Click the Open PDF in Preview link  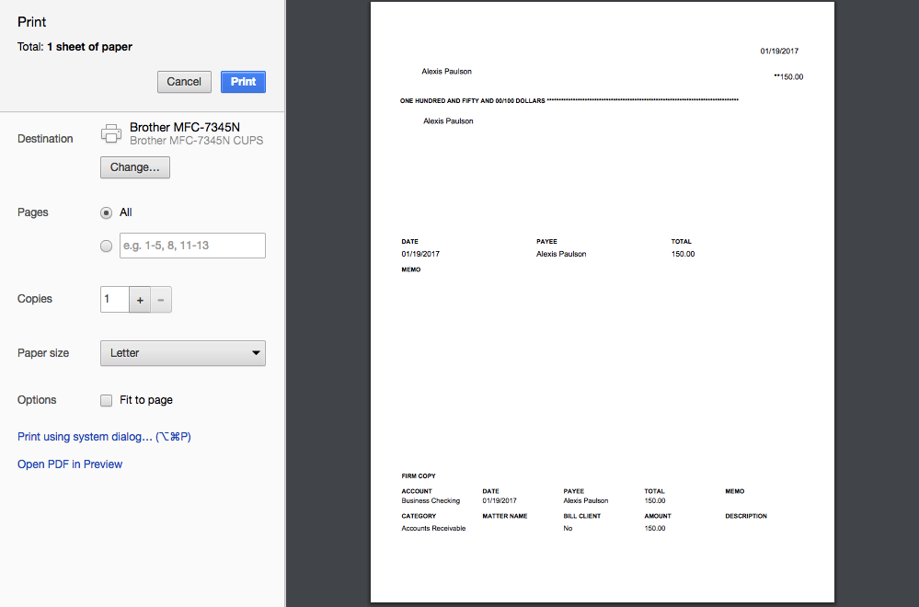[70, 464]
